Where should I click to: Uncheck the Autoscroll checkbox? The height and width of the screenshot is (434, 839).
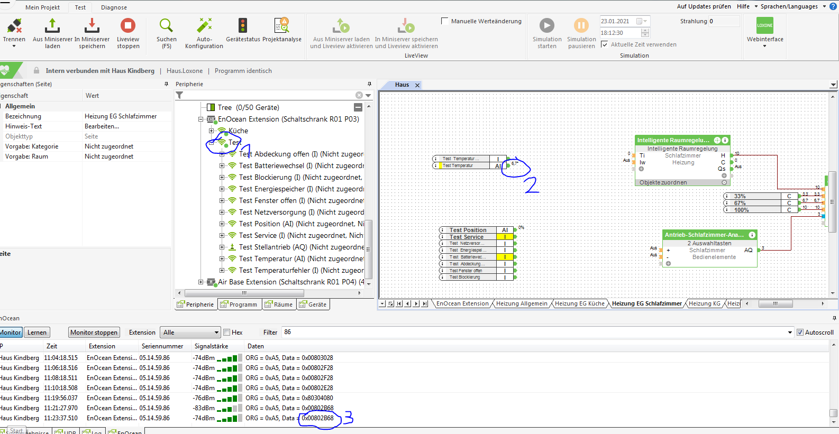800,333
